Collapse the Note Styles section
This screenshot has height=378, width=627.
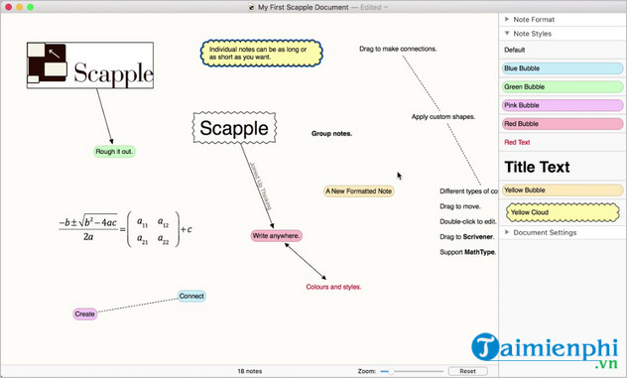(507, 34)
